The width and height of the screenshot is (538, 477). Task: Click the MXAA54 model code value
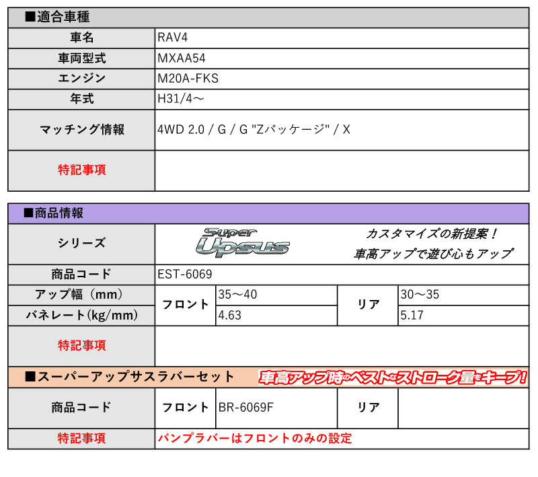[182, 59]
